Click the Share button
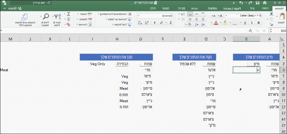287x134 pixels. 15,8
